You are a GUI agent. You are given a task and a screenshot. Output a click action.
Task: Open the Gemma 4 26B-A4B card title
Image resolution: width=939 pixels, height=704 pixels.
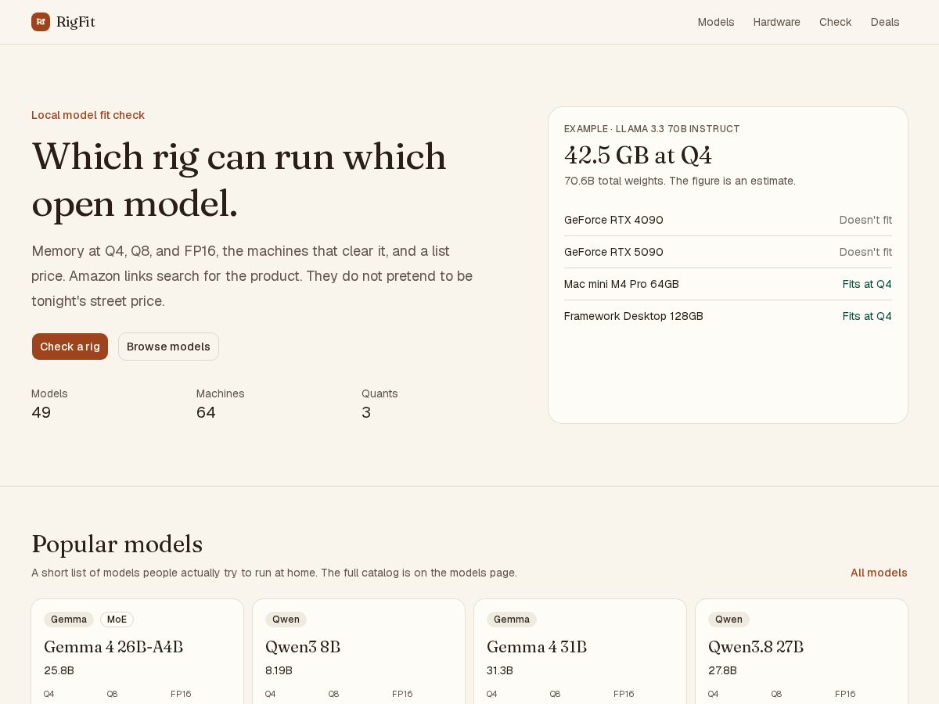(113, 647)
